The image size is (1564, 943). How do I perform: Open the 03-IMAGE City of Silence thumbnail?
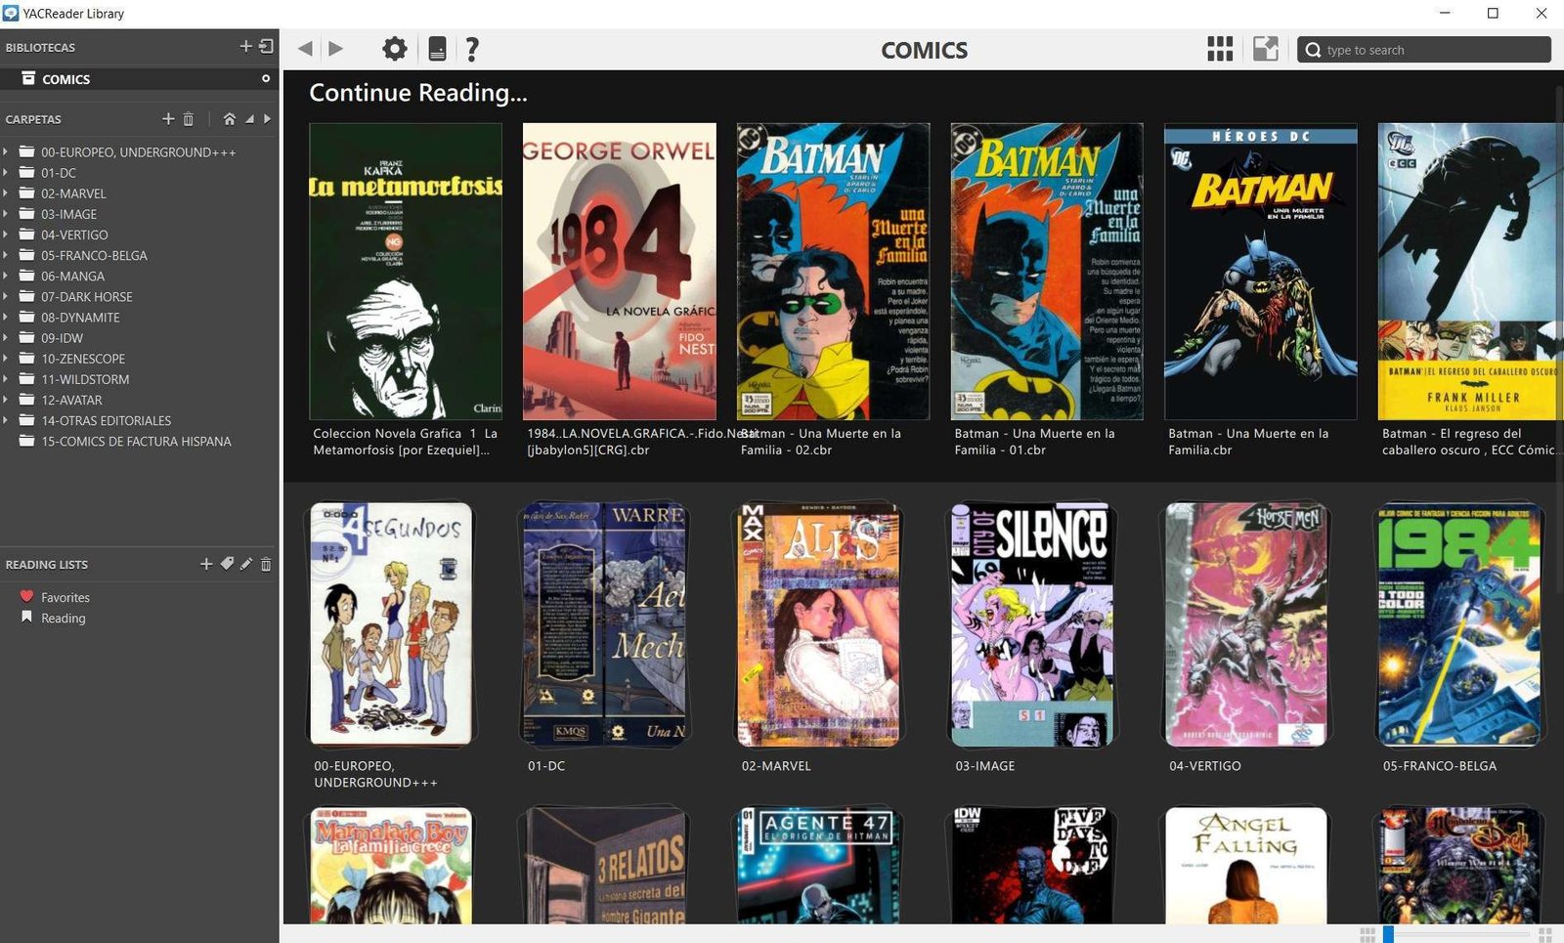coord(1032,623)
